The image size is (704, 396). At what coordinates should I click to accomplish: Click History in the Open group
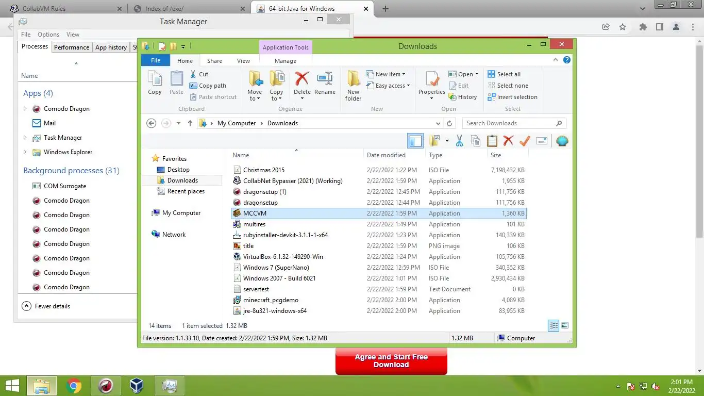pyautogui.click(x=462, y=97)
